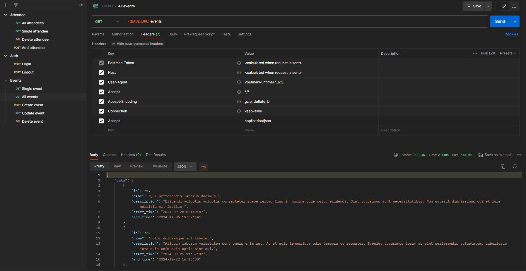
Task: Open search in response body
Action: (515, 167)
